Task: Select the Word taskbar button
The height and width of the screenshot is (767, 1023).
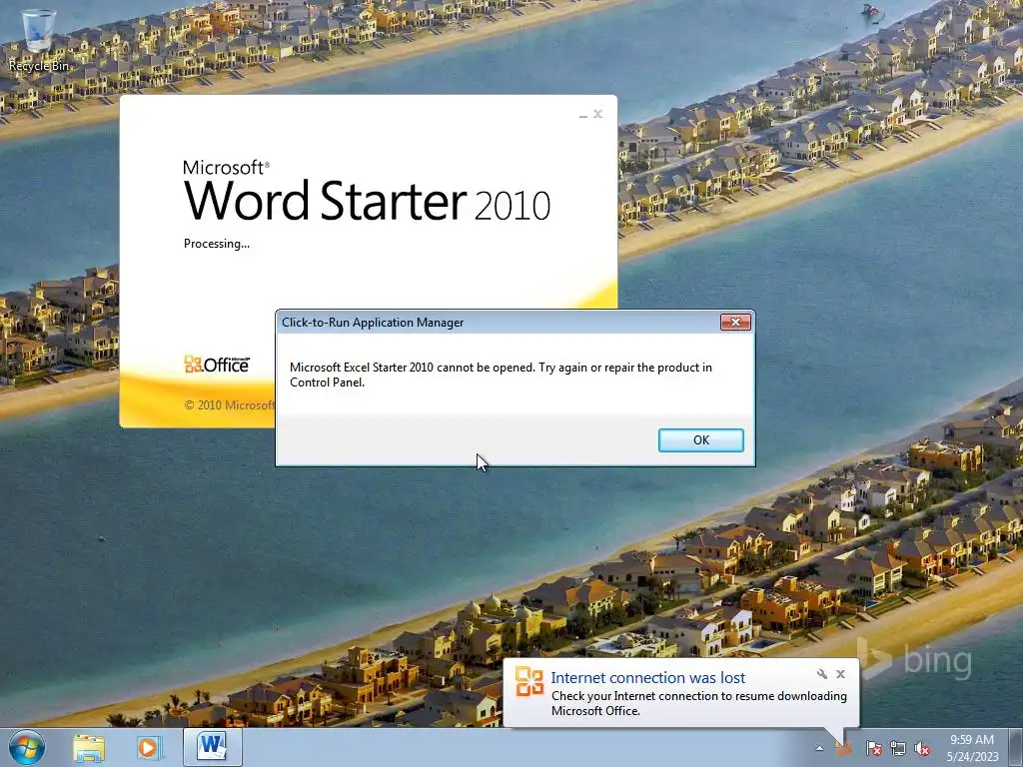Action: [213, 747]
